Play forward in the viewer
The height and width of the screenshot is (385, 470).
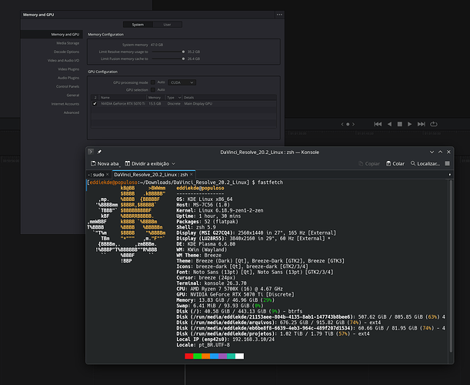point(409,124)
